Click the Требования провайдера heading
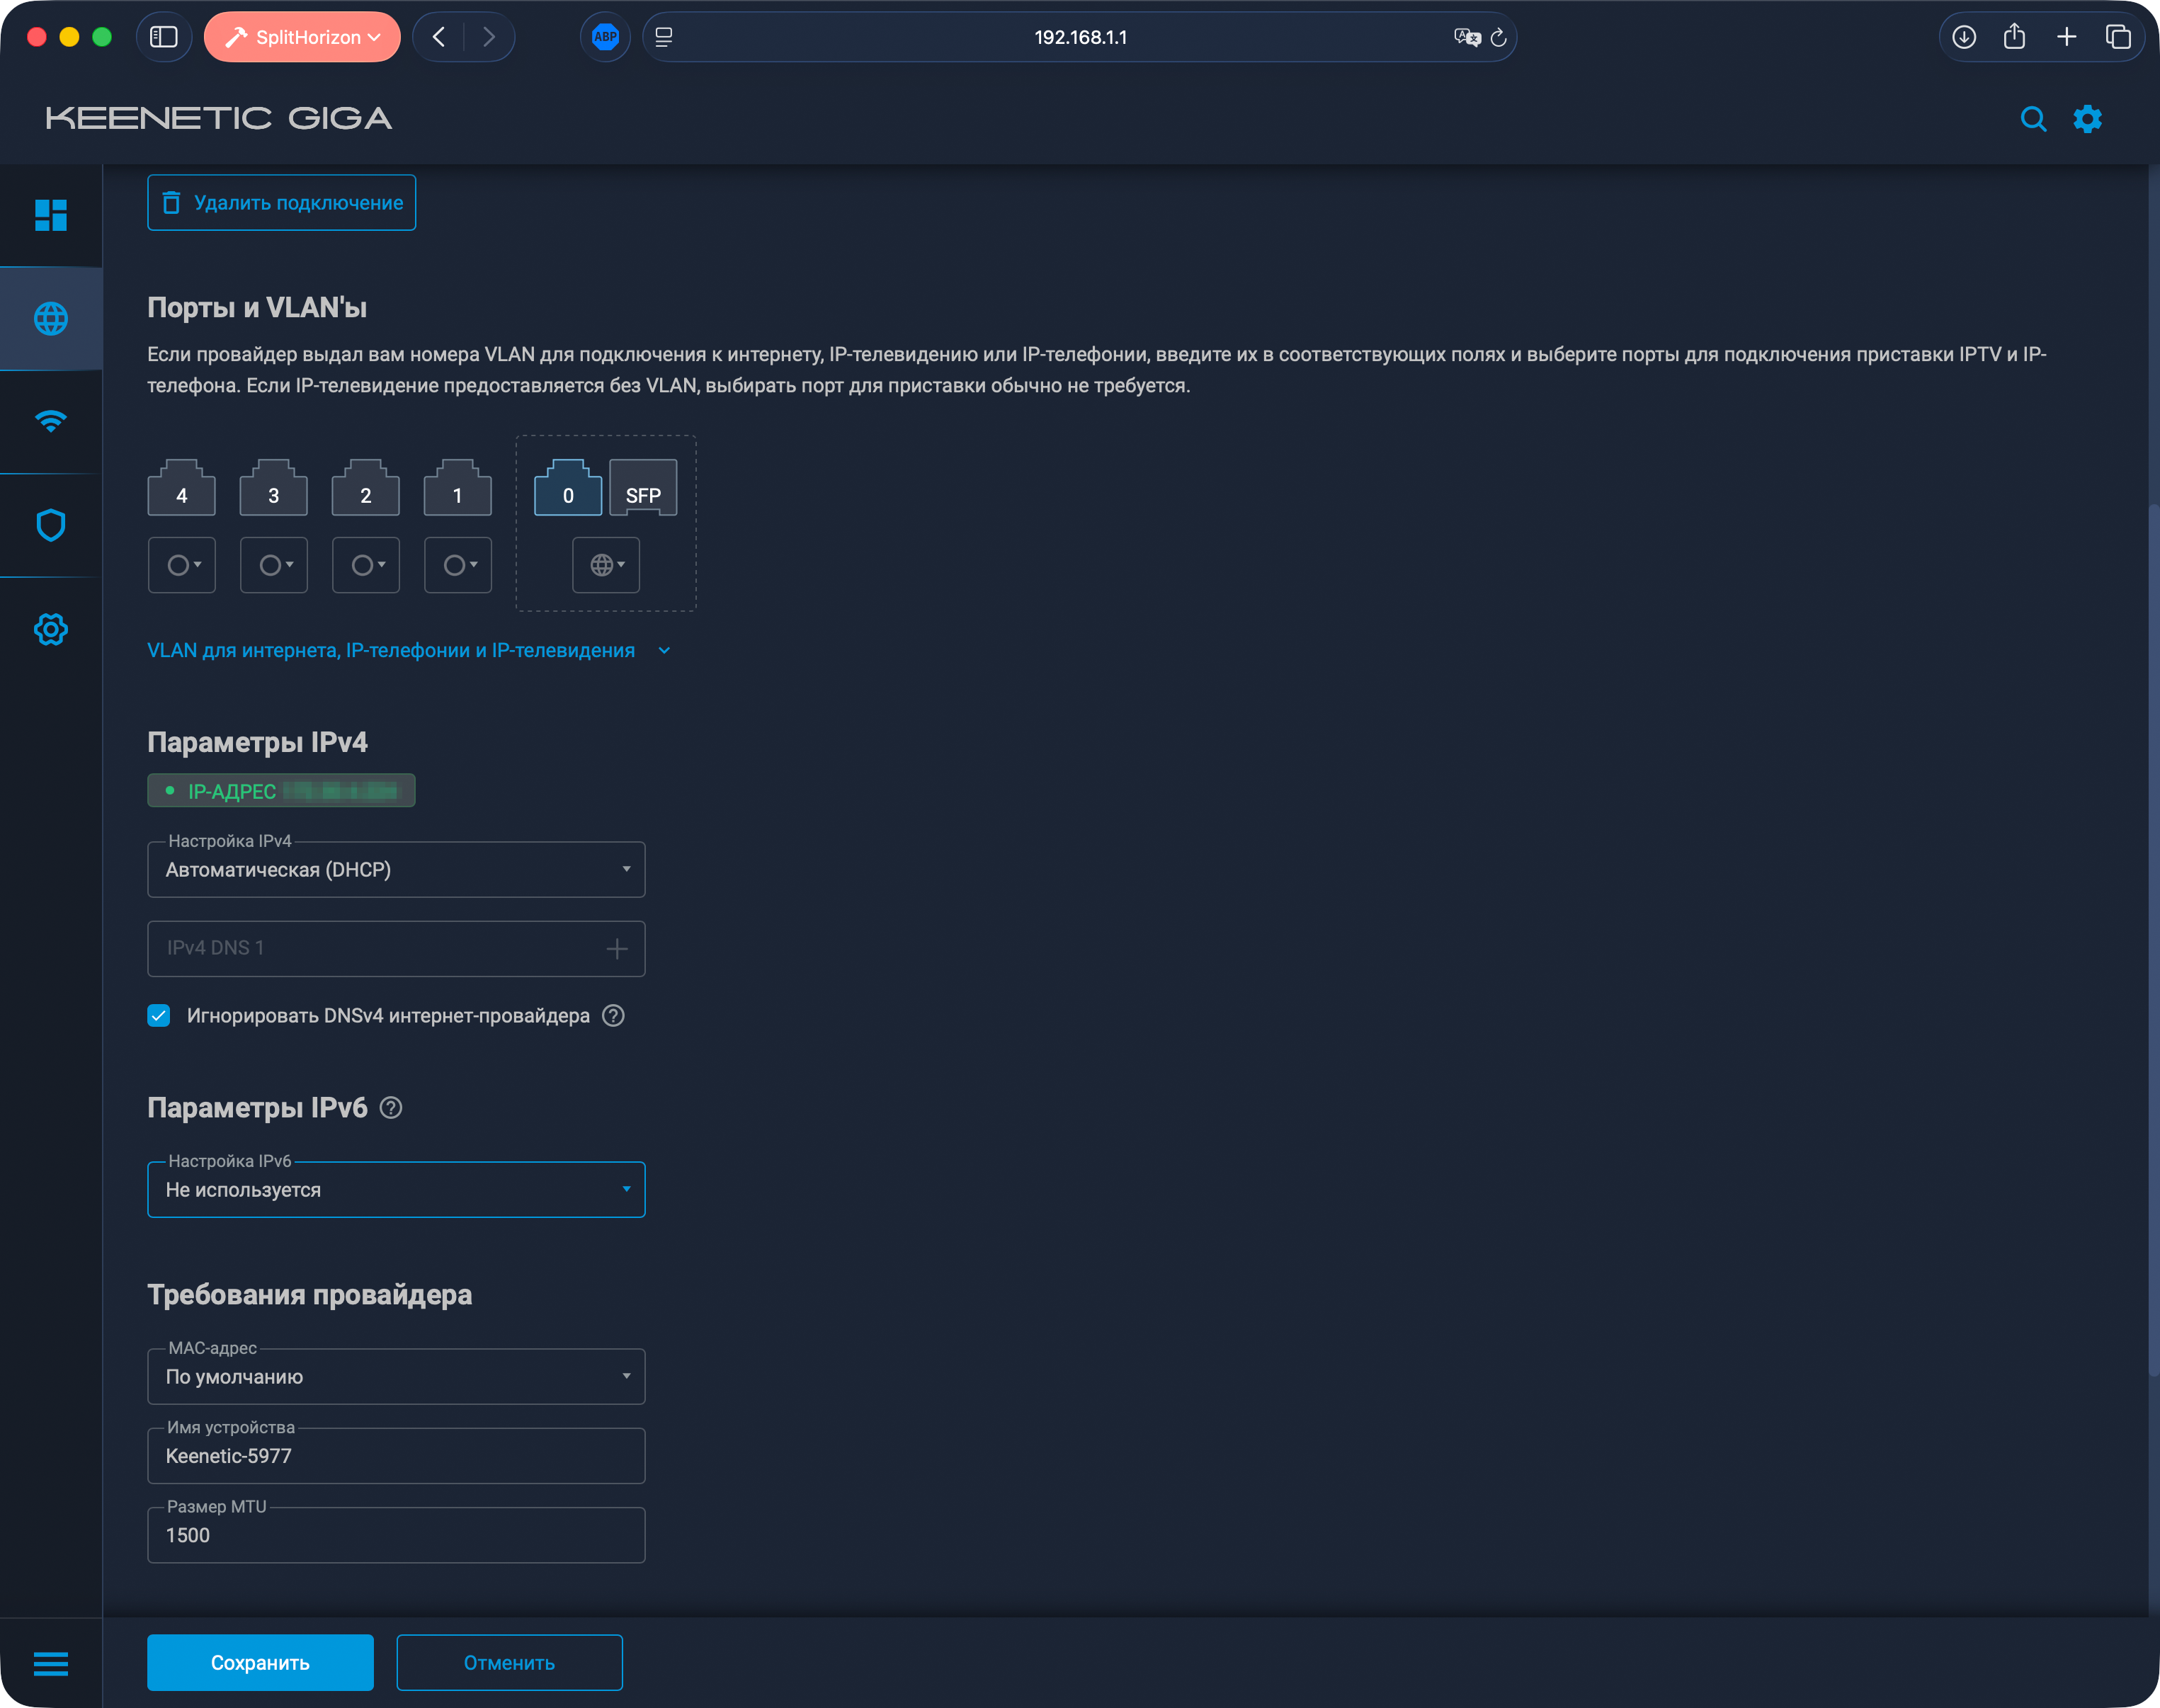Image resolution: width=2160 pixels, height=1708 pixels. (x=310, y=1295)
